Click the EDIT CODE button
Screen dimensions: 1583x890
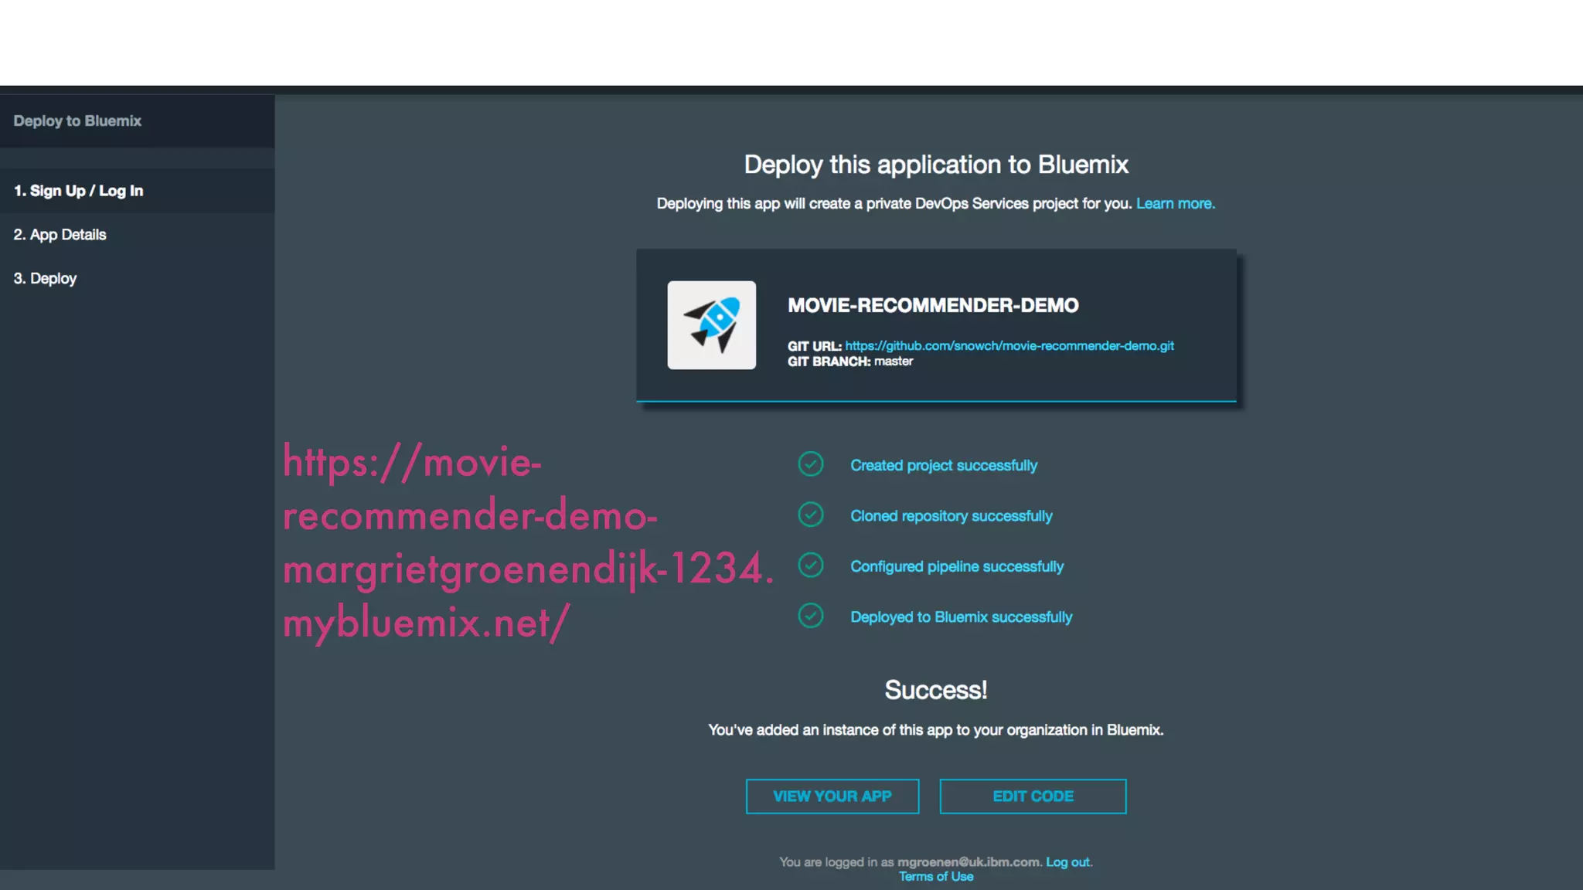pos(1033,797)
